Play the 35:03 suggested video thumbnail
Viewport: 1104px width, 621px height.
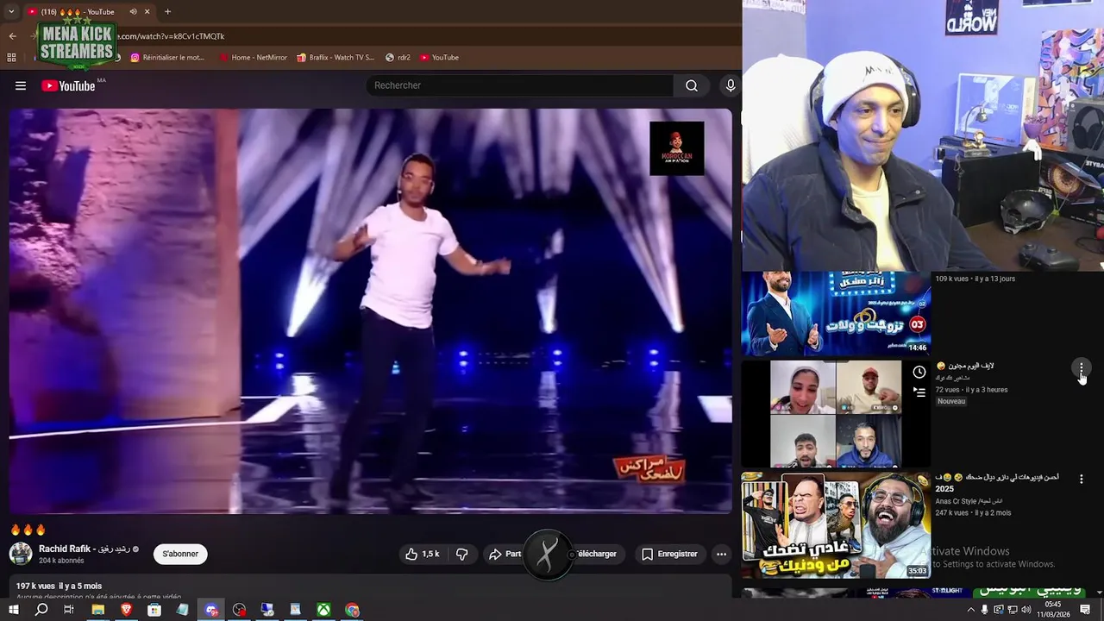click(x=836, y=525)
